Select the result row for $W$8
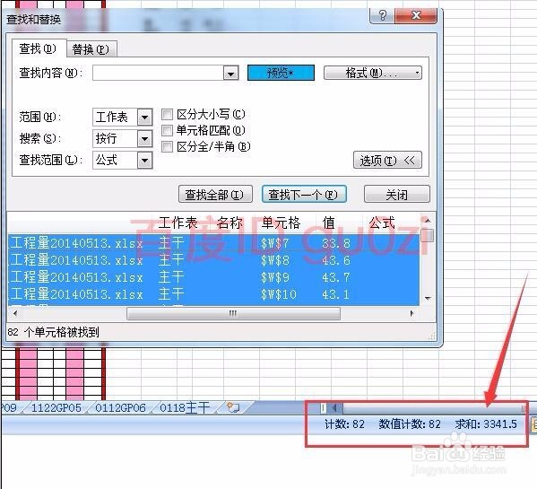537x489 pixels. coord(213,260)
